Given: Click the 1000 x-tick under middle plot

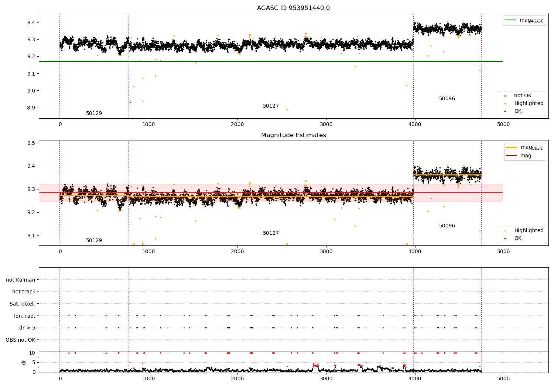Looking at the screenshot, I should point(148,252).
